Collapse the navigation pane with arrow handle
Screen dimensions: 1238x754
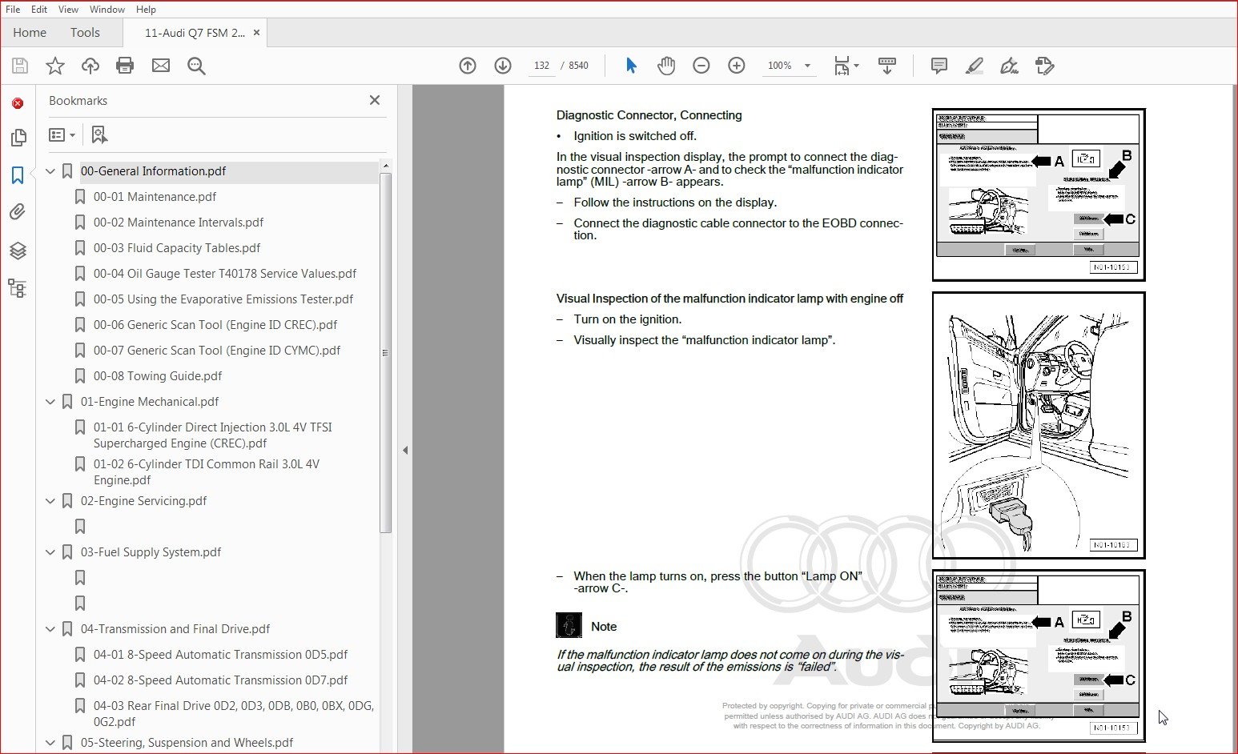pos(405,451)
